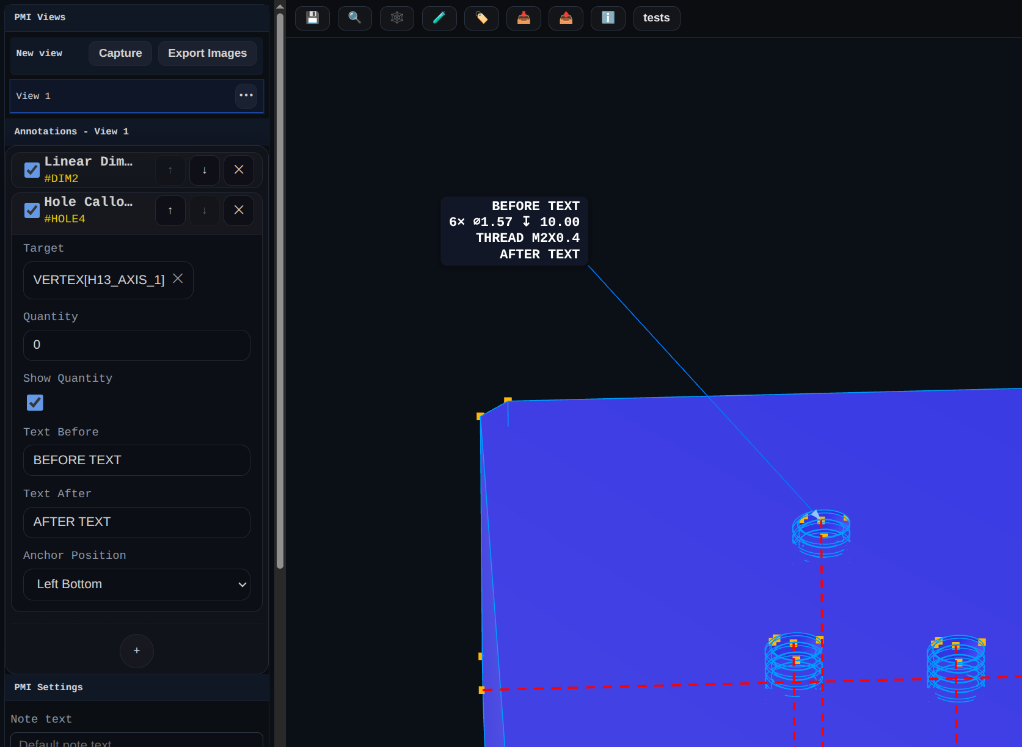Click the magnifying glass toolbar icon

tap(354, 18)
